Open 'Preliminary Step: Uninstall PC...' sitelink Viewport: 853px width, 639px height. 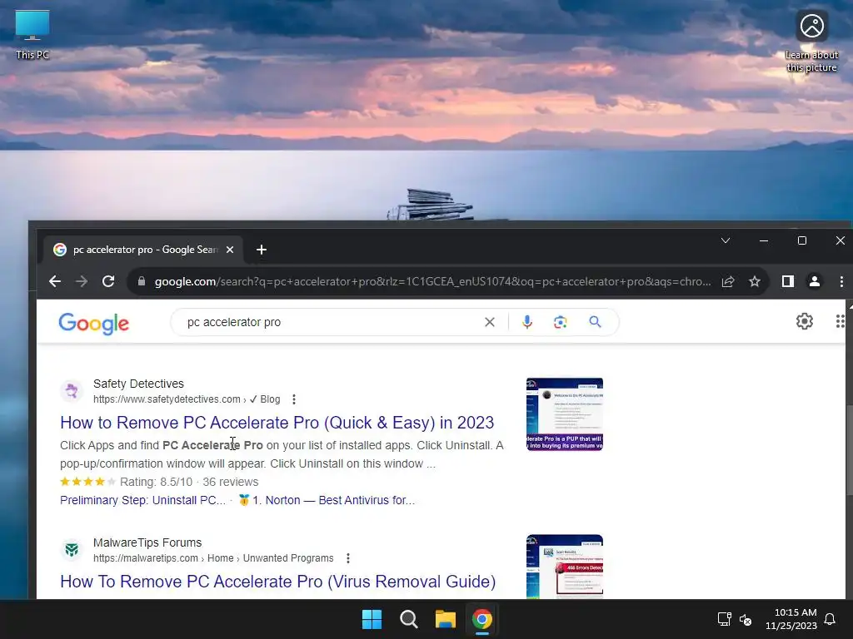[142, 500]
